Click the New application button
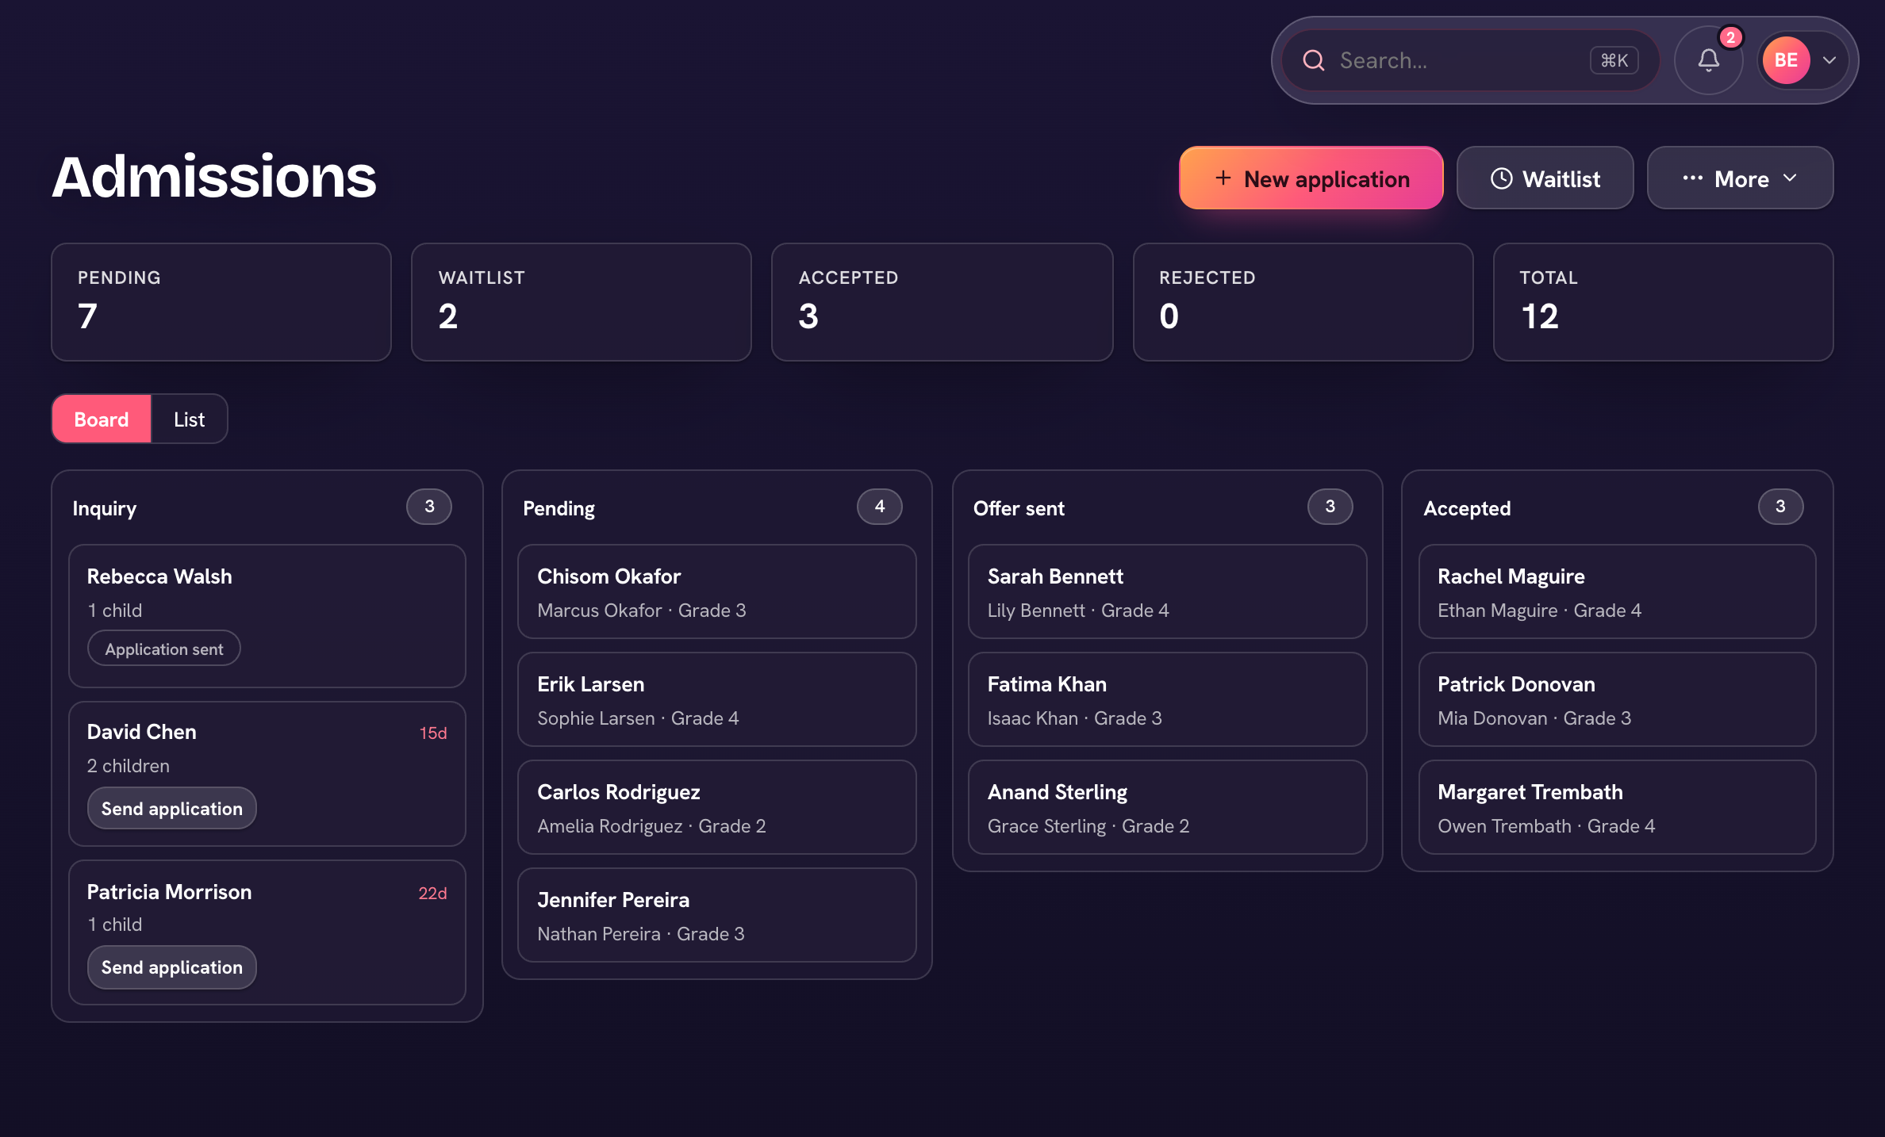Image resolution: width=1885 pixels, height=1137 pixels. (x=1311, y=178)
